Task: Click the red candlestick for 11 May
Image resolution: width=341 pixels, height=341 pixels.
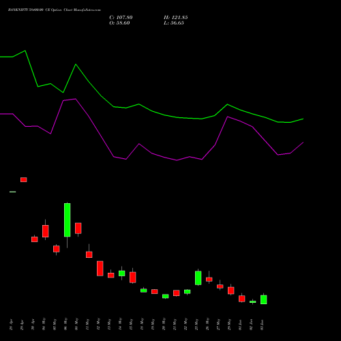Action: [89, 254]
